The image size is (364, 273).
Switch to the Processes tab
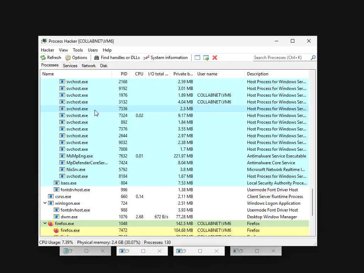pyautogui.click(x=50, y=65)
